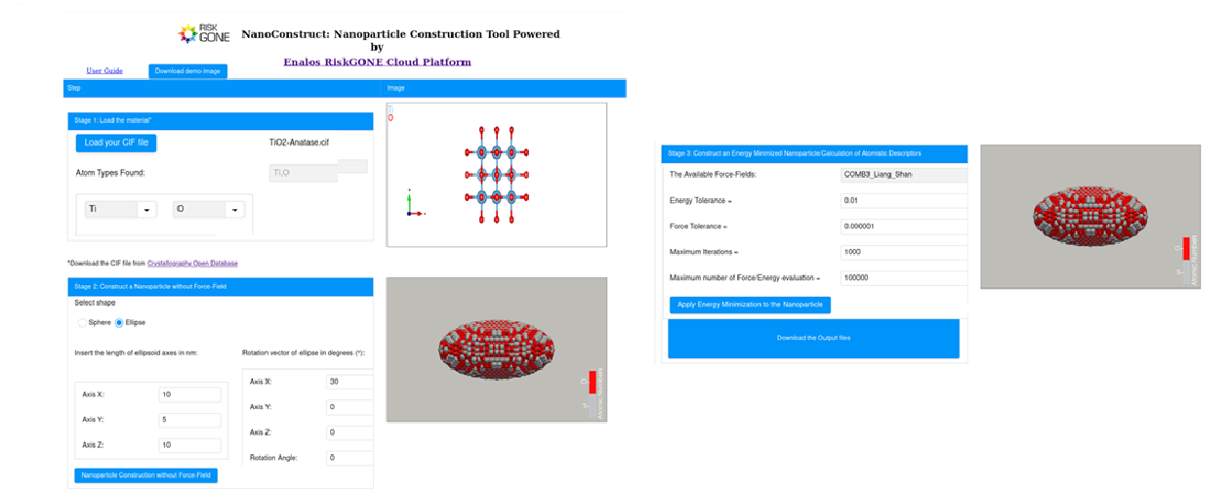Select the Sphere shape radio button
The width and height of the screenshot is (1232, 494).
tap(83, 322)
